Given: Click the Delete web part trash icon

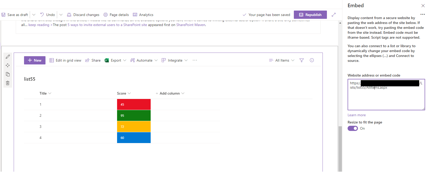Looking at the screenshot, I should click(x=8, y=83).
